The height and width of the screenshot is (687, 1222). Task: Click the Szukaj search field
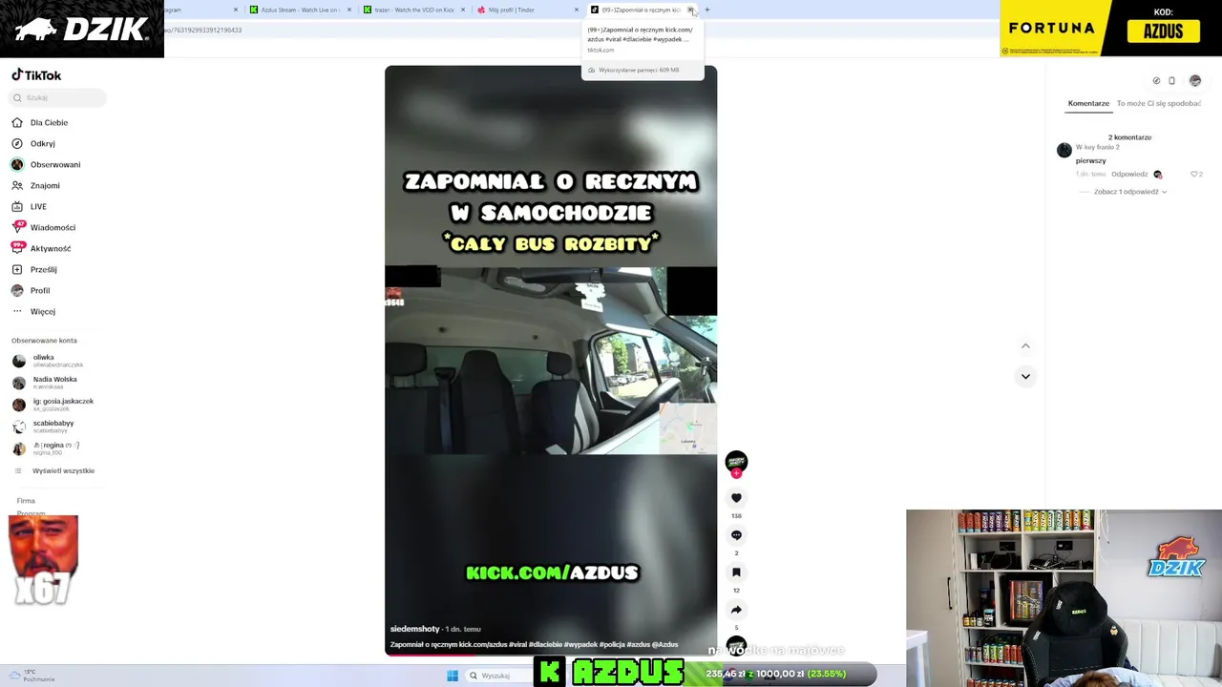(58, 97)
